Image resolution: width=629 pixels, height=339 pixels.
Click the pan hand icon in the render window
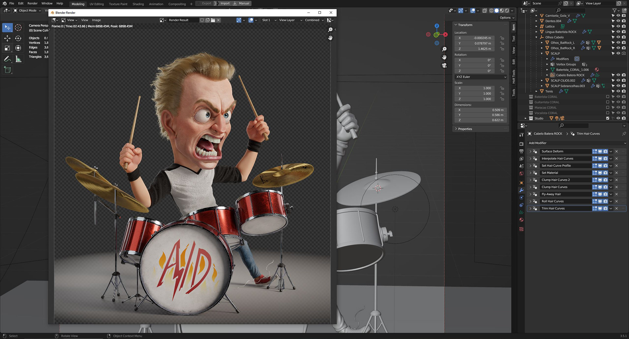tap(330, 38)
